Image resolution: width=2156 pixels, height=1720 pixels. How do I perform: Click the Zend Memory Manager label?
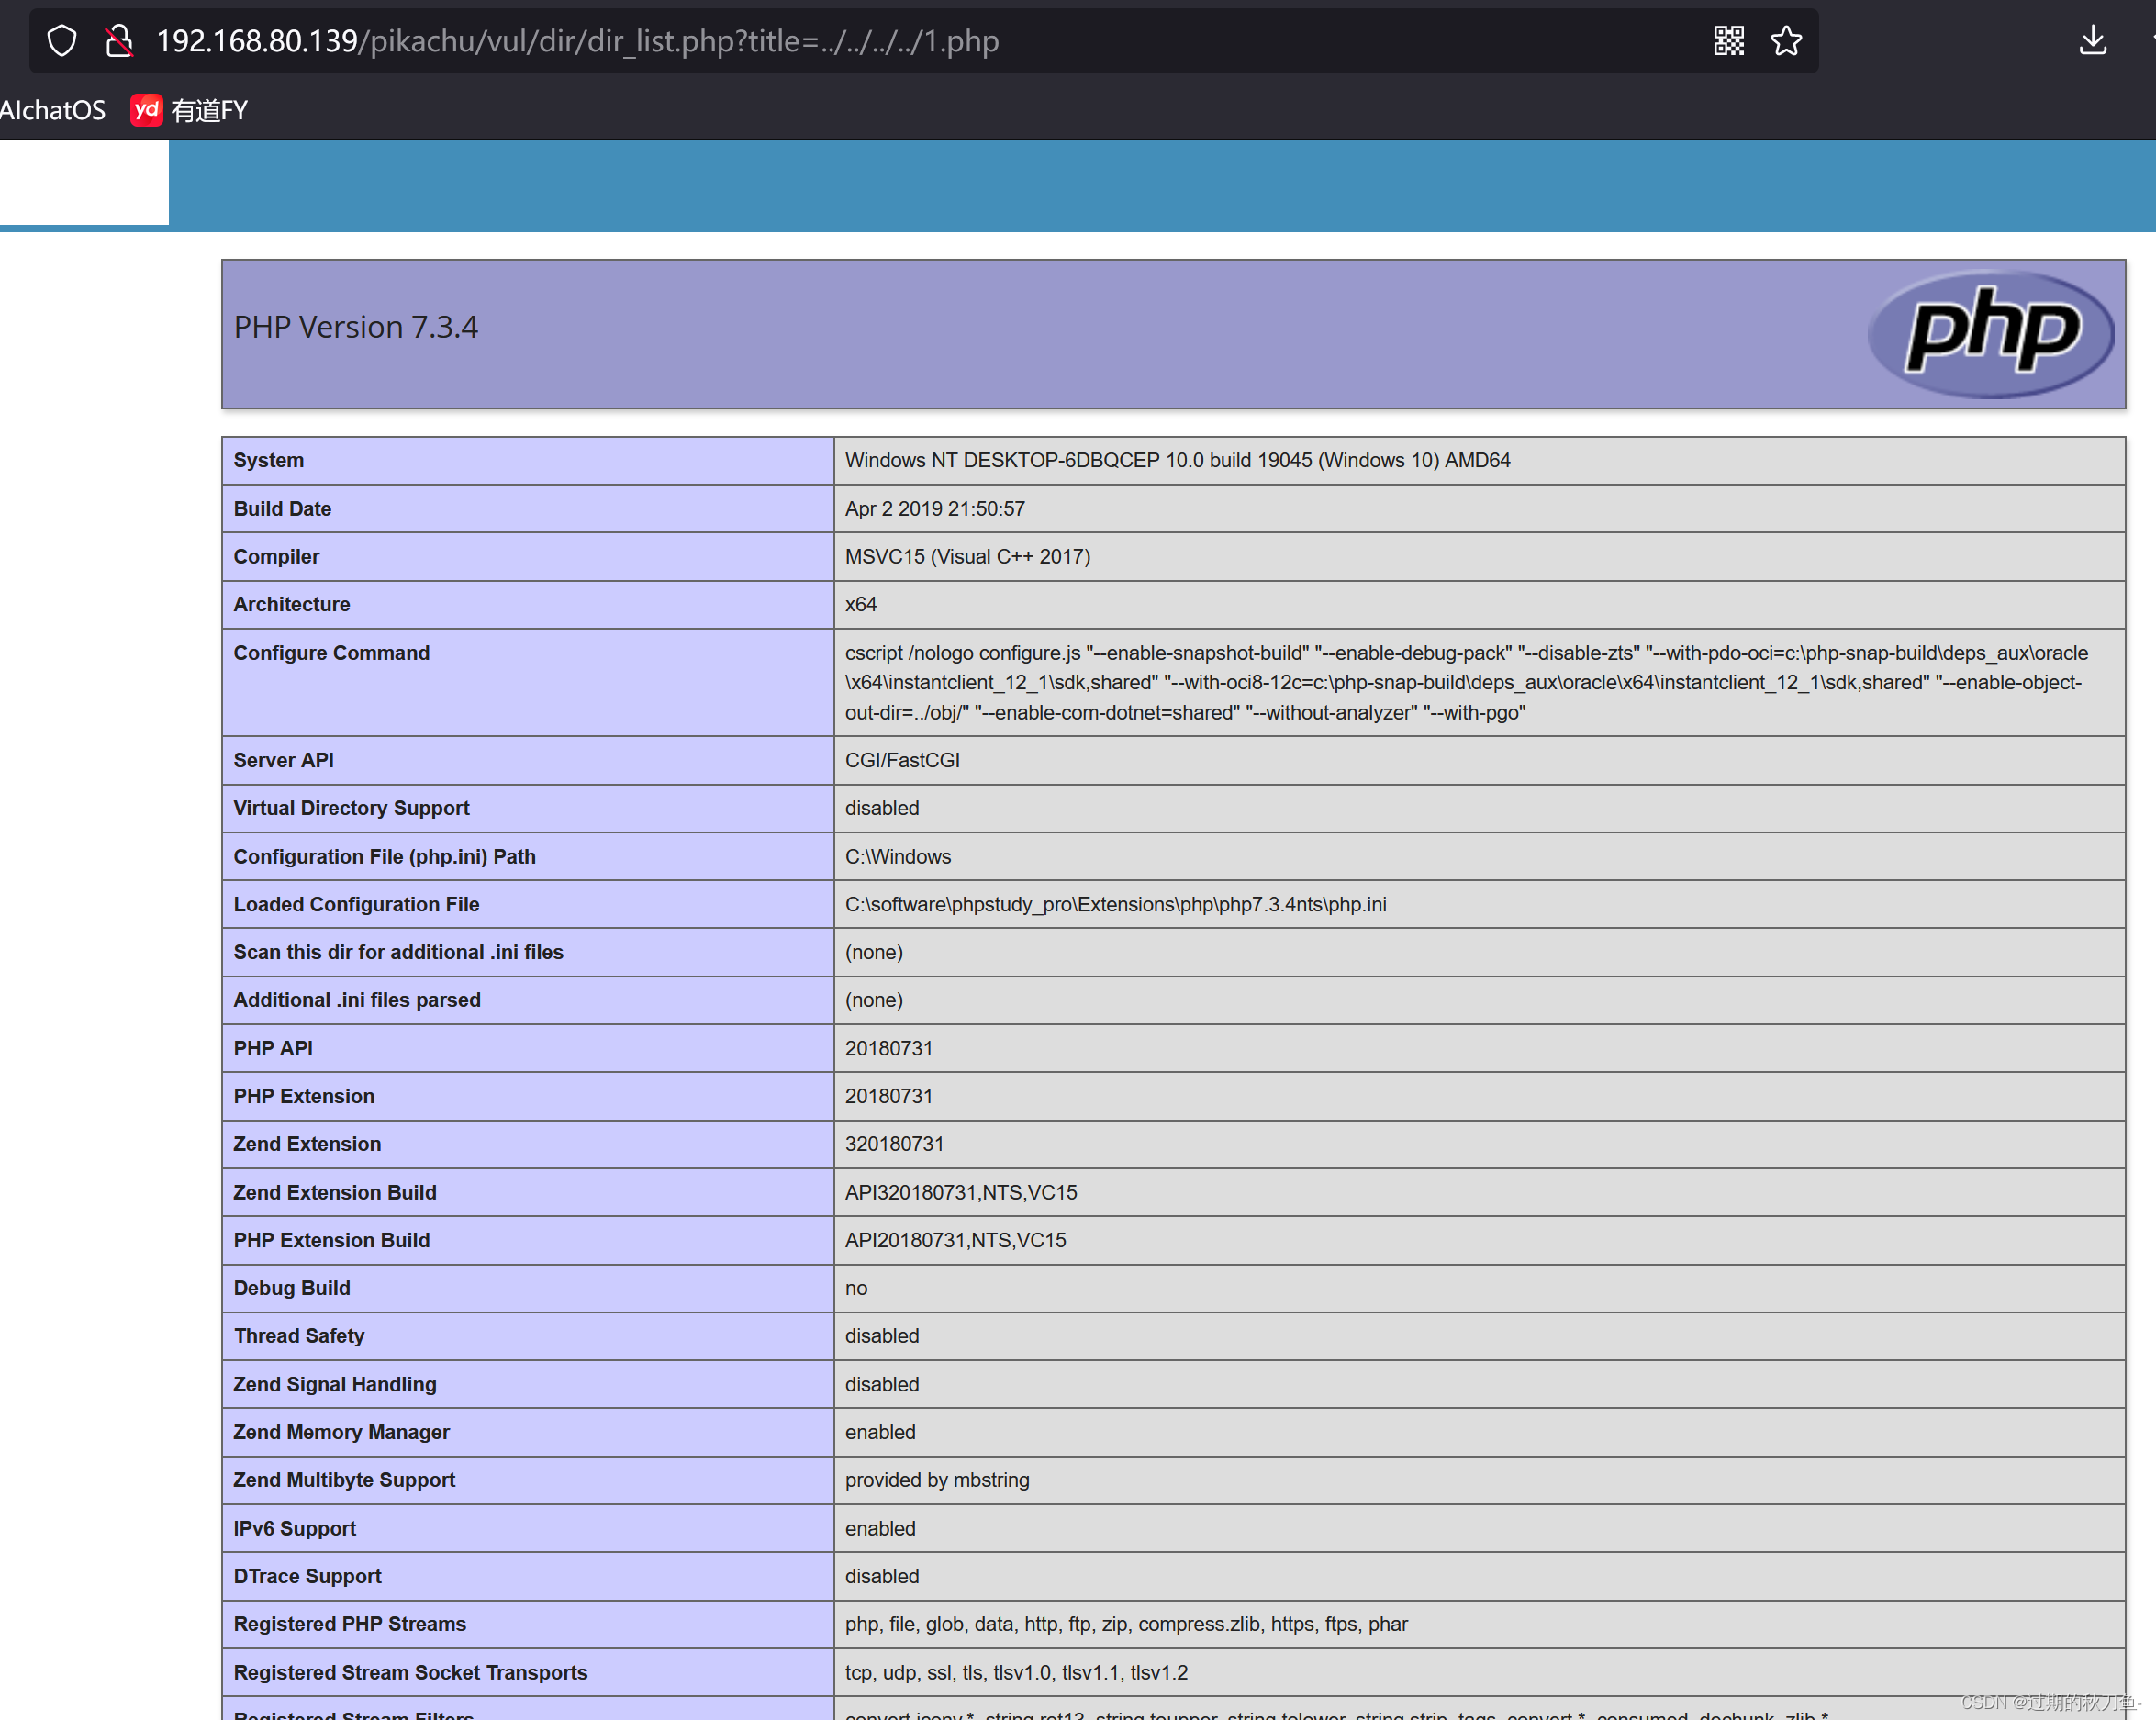pos(342,1432)
